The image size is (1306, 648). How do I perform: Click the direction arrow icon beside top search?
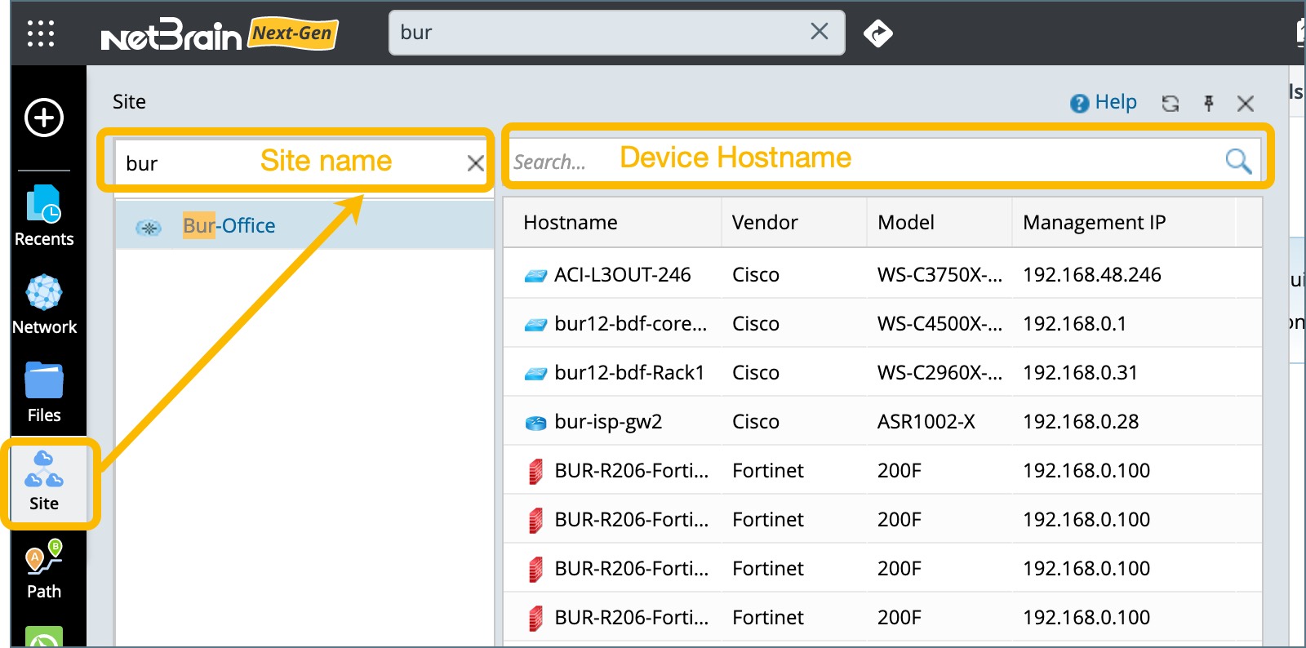[877, 33]
